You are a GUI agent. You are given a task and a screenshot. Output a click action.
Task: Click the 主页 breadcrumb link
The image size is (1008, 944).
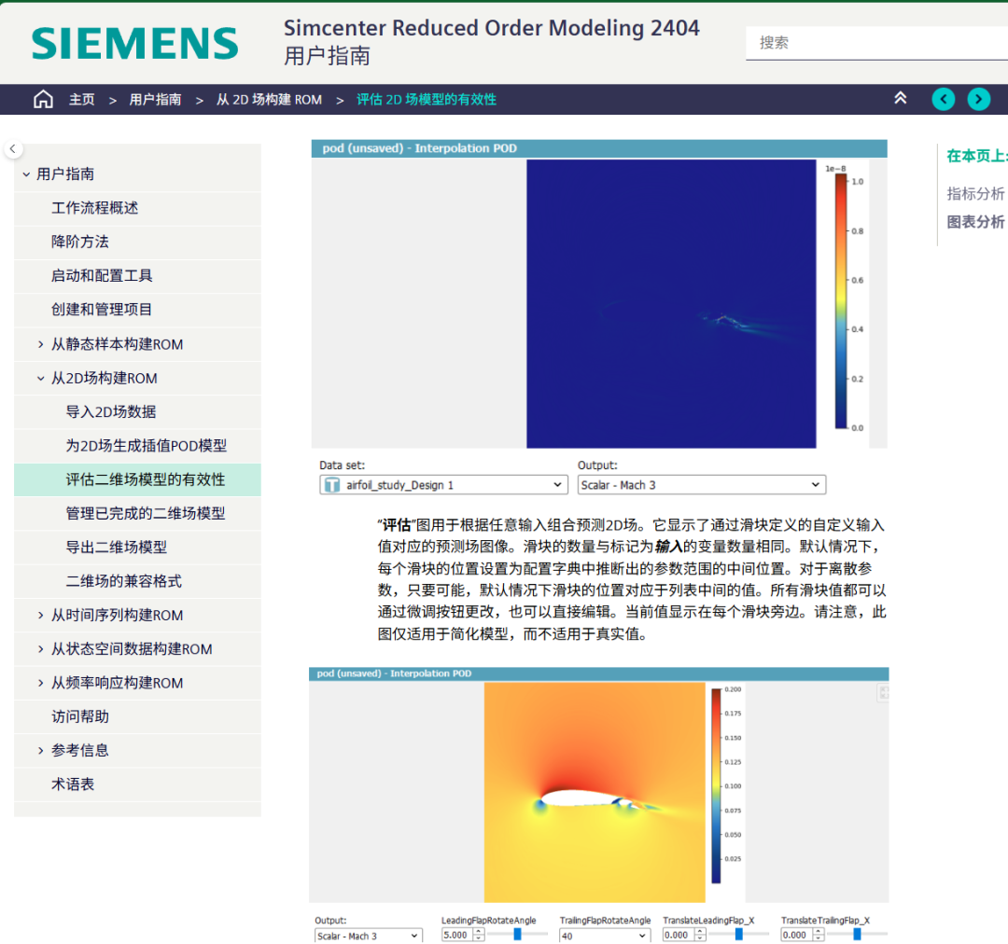(81, 100)
